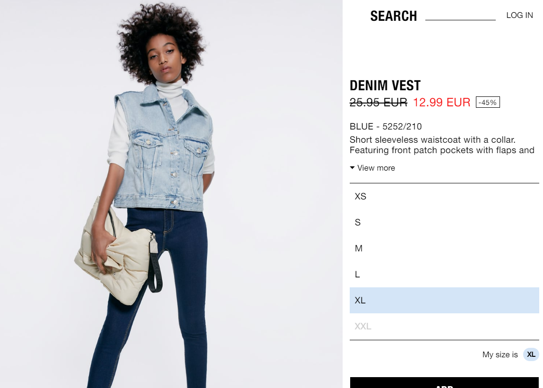
Task: Open the LOG IN link
Action: (x=519, y=15)
